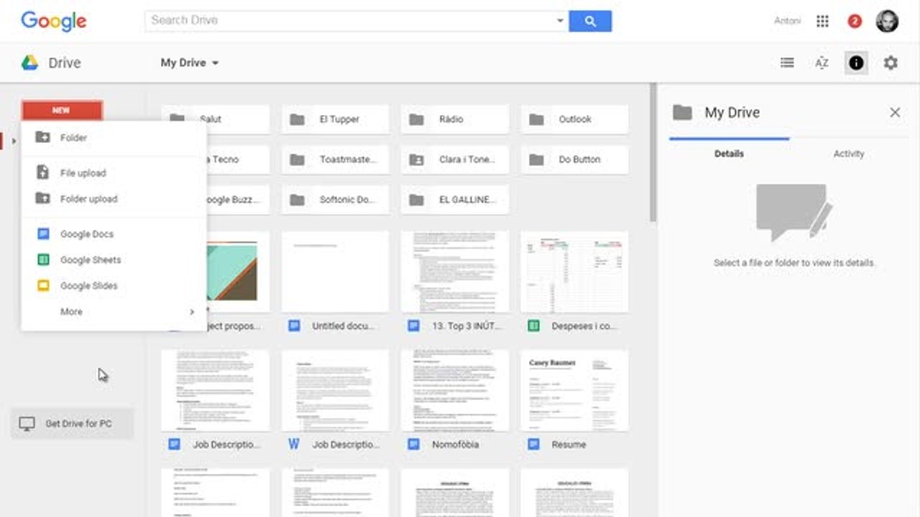Expand the My Drive tree arrow in sidebar
The width and height of the screenshot is (920, 517).
pyautogui.click(x=14, y=141)
